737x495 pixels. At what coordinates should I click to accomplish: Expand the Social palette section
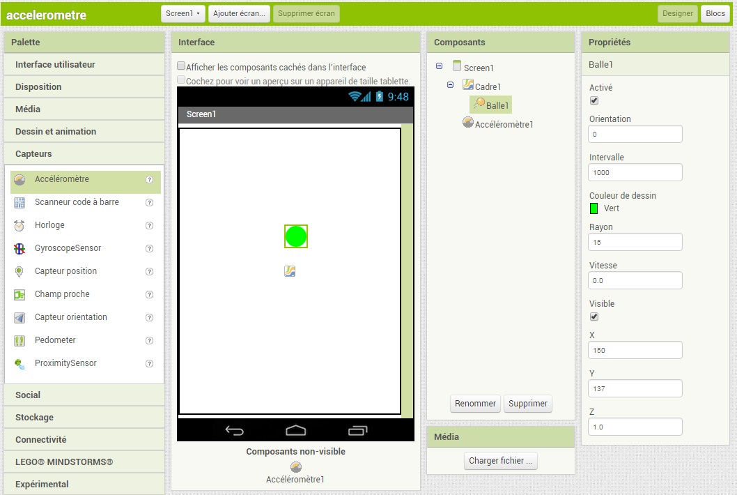click(x=84, y=395)
